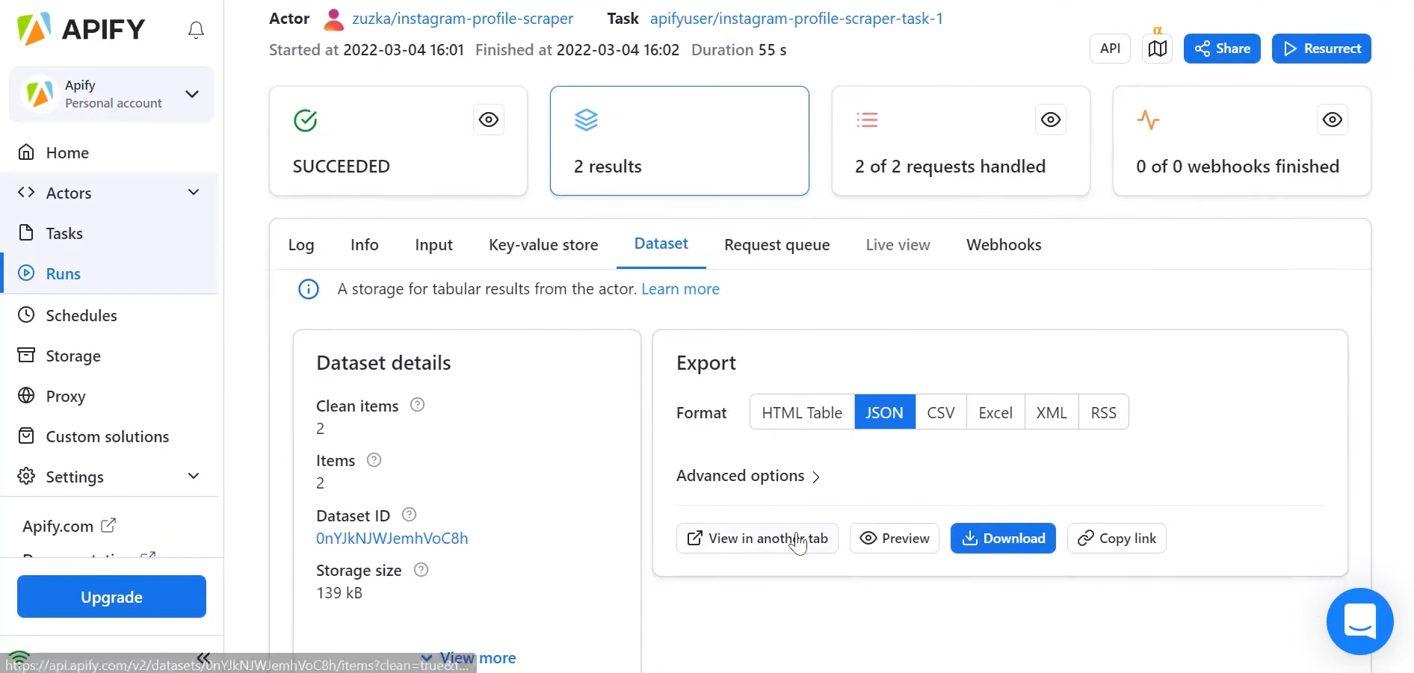Open dataset ID 0nYJkNJWJemhVoC8h link
Screen dimensions: 1414x673
[392, 539]
